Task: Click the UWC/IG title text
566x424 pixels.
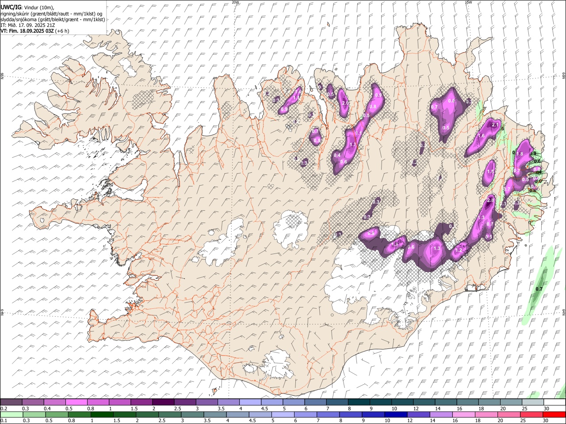Action: 11,7
